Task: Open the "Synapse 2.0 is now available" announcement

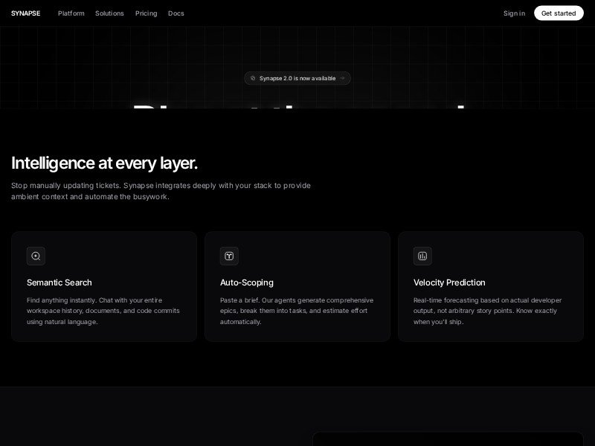Action: click(x=297, y=78)
